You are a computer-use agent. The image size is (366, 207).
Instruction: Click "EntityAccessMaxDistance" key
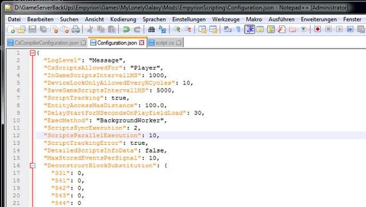coord(90,105)
